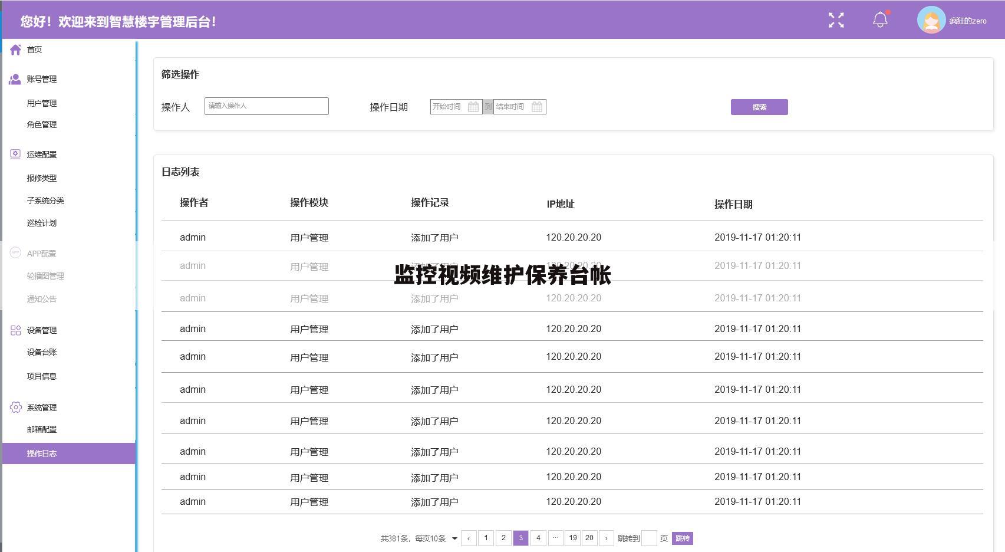Open calendar icon in 结束时间 field
The width and height of the screenshot is (1005, 552).
click(537, 107)
